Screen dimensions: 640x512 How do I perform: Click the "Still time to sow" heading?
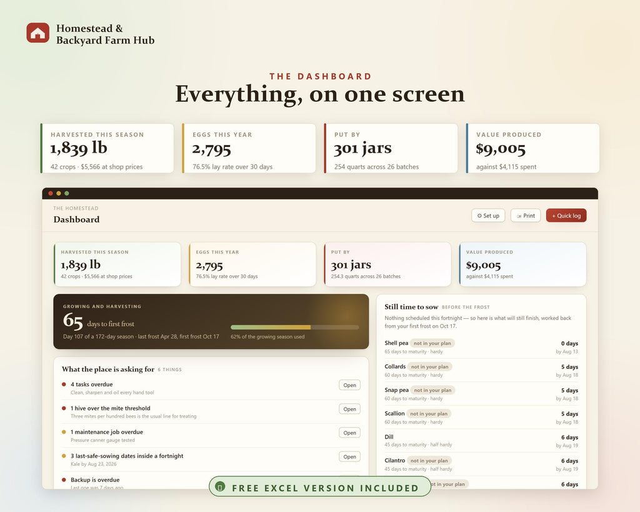tap(411, 306)
